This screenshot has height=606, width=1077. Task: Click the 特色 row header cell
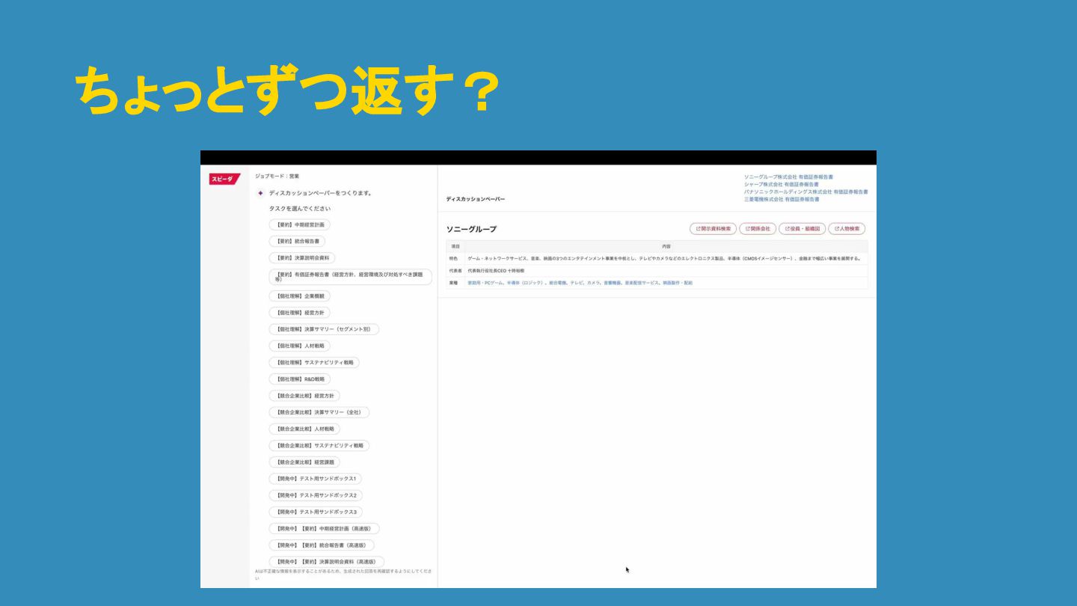coord(454,258)
